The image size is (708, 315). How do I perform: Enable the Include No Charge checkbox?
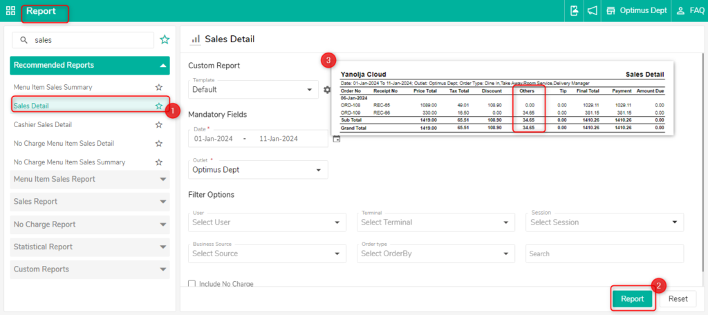click(192, 283)
